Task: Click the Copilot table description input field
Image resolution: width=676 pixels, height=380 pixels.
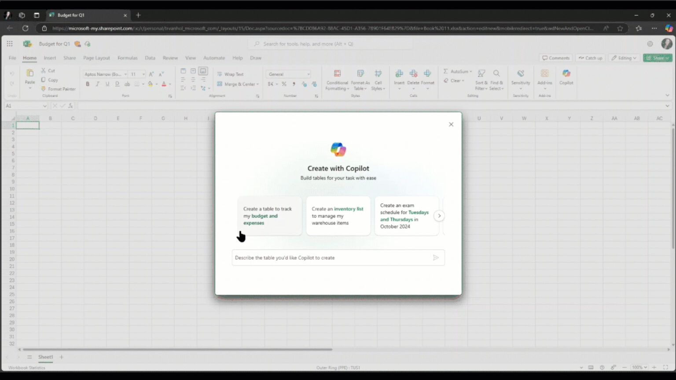Action: pyautogui.click(x=330, y=258)
